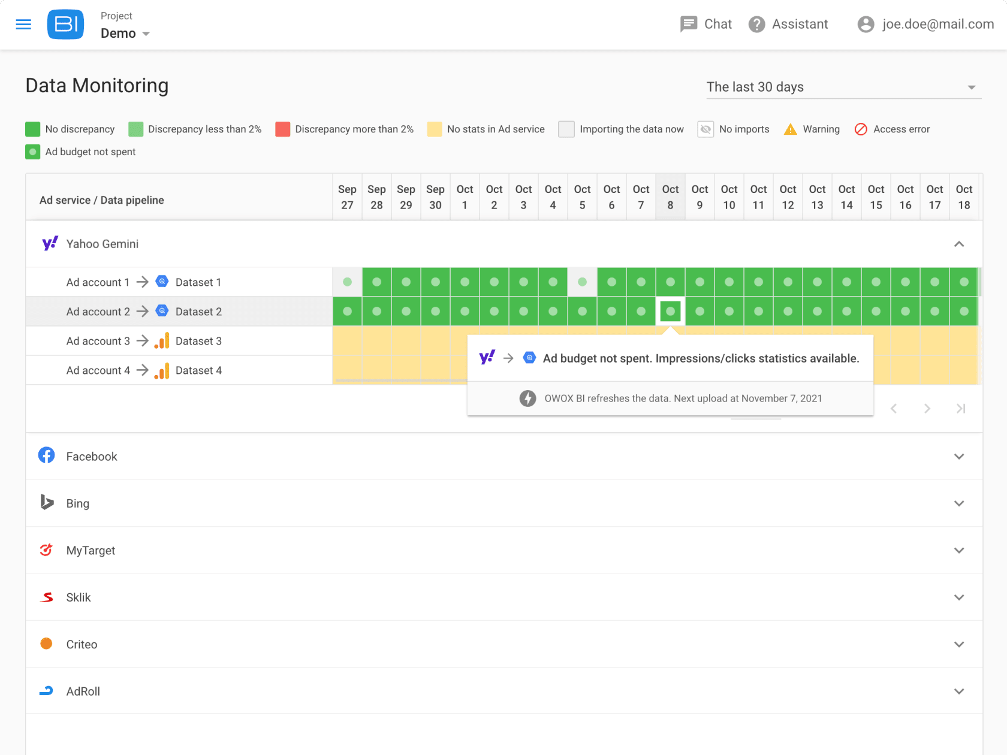The height and width of the screenshot is (755, 1007).
Task: Click the Data Monitoring page title
Action: tap(97, 86)
